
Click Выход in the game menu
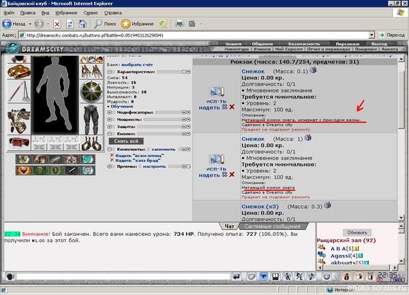pyautogui.click(x=379, y=44)
